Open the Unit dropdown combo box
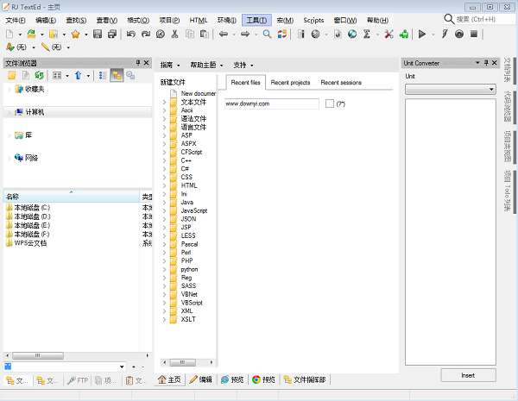The height and width of the screenshot is (401, 518). (x=451, y=90)
